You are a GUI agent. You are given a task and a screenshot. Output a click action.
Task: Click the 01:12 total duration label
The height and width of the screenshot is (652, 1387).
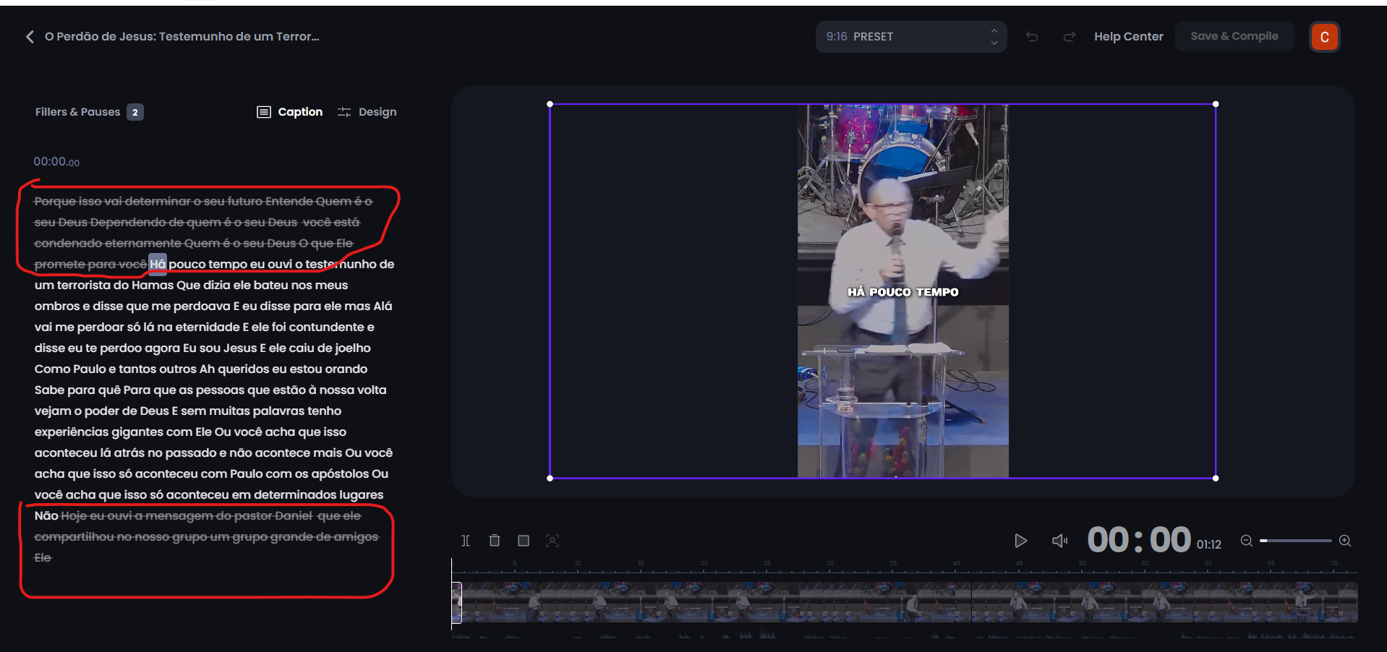[x=1208, y=544]
